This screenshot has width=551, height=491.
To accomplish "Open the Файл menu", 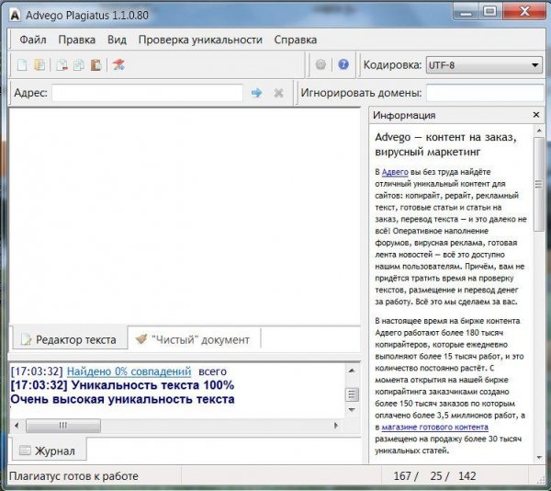I will pos(33,40).
